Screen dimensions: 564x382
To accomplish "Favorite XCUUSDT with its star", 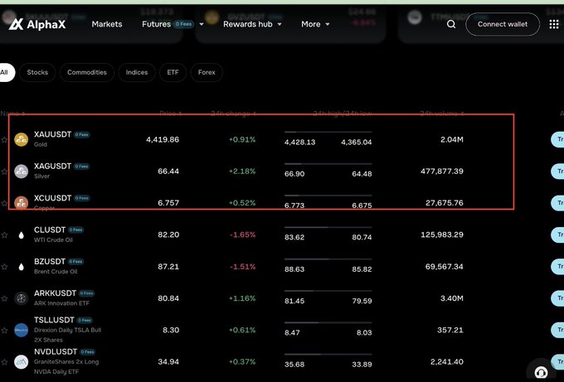I will click(x=4, y=203).
